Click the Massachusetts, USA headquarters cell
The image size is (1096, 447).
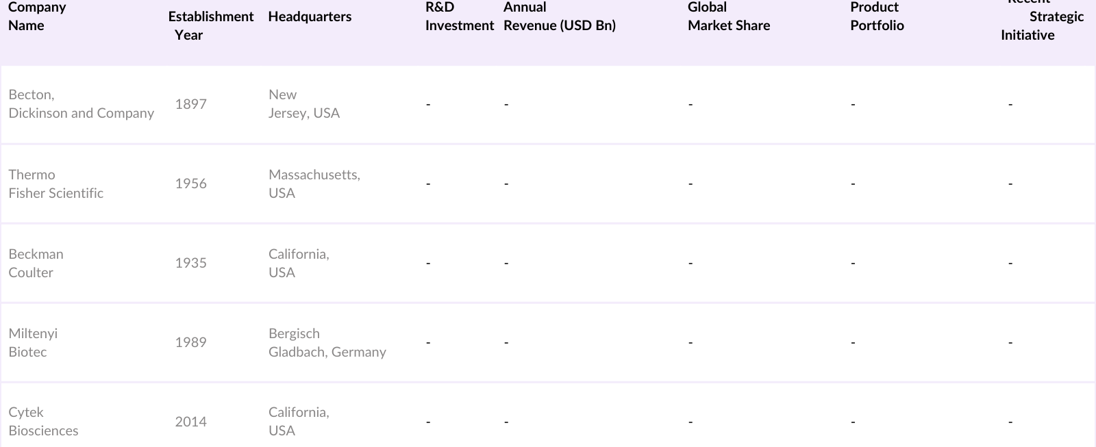click(314, 183)
